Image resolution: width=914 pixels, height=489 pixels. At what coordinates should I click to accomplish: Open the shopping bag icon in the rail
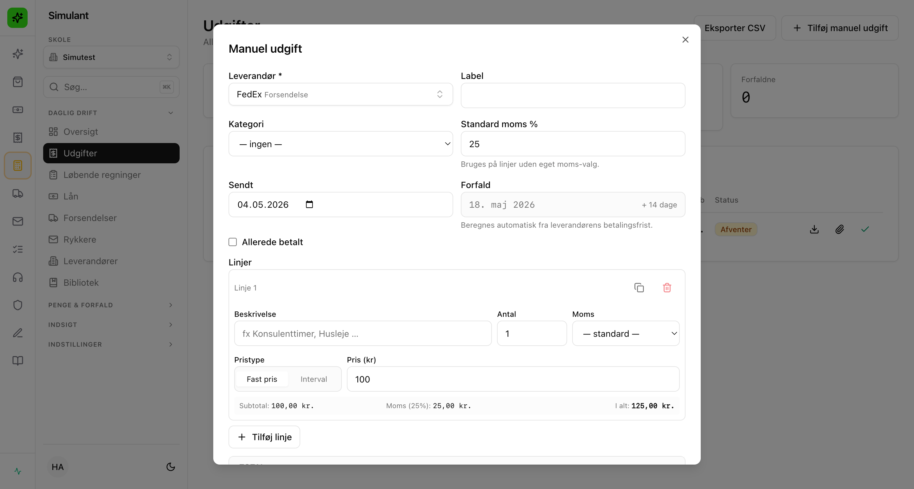(x=18, y=82)
